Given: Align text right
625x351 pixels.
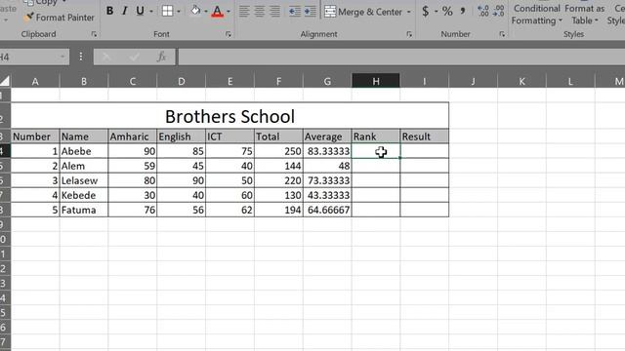Looking at the screenshot, I should click(275, 11).
